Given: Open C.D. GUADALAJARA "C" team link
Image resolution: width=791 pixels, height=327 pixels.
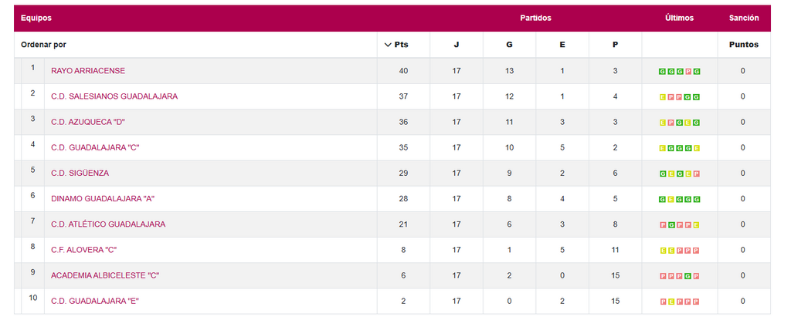Looking at the screenshot, I should pos(95,147).
